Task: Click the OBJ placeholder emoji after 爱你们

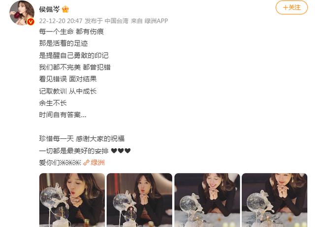Action: [x=70, y=162]
